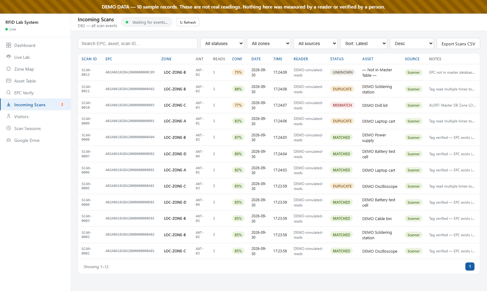Click EPC A02A061028A2000000000C09
The image size is (487, 291).
130,72
